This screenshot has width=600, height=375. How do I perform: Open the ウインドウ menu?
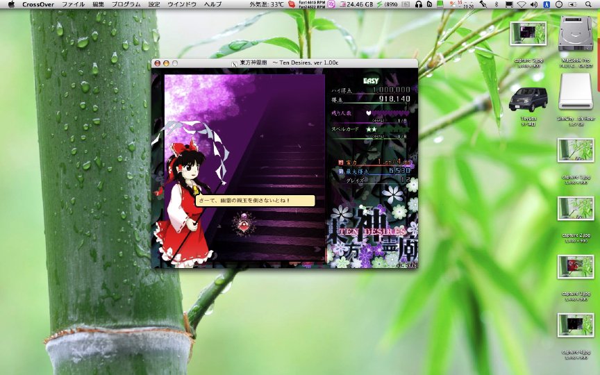pos(182,5)
